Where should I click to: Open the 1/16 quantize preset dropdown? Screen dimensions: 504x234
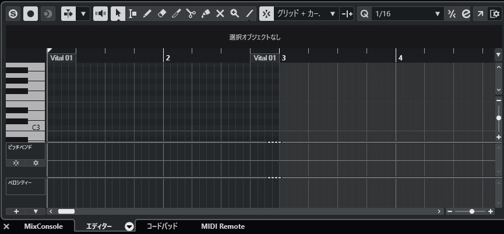[x=408, y=14]
